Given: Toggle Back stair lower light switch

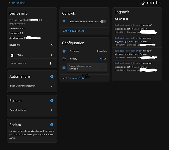Looking at the screenshot, I should pos(103,22).
